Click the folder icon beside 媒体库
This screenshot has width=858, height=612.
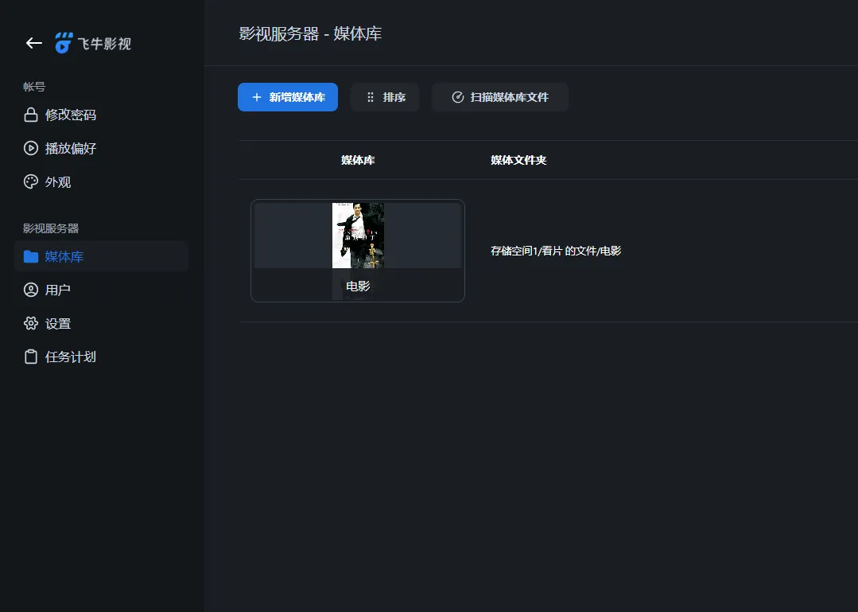29,256
